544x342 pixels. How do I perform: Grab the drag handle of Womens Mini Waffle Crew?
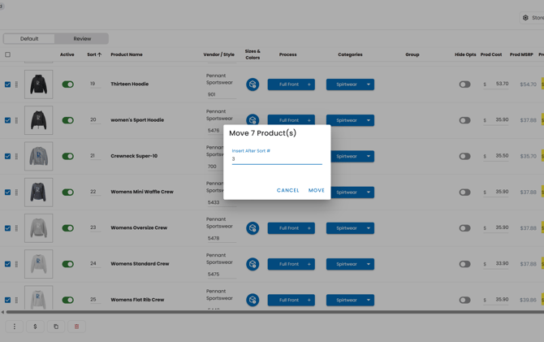(x=16, y=193)
